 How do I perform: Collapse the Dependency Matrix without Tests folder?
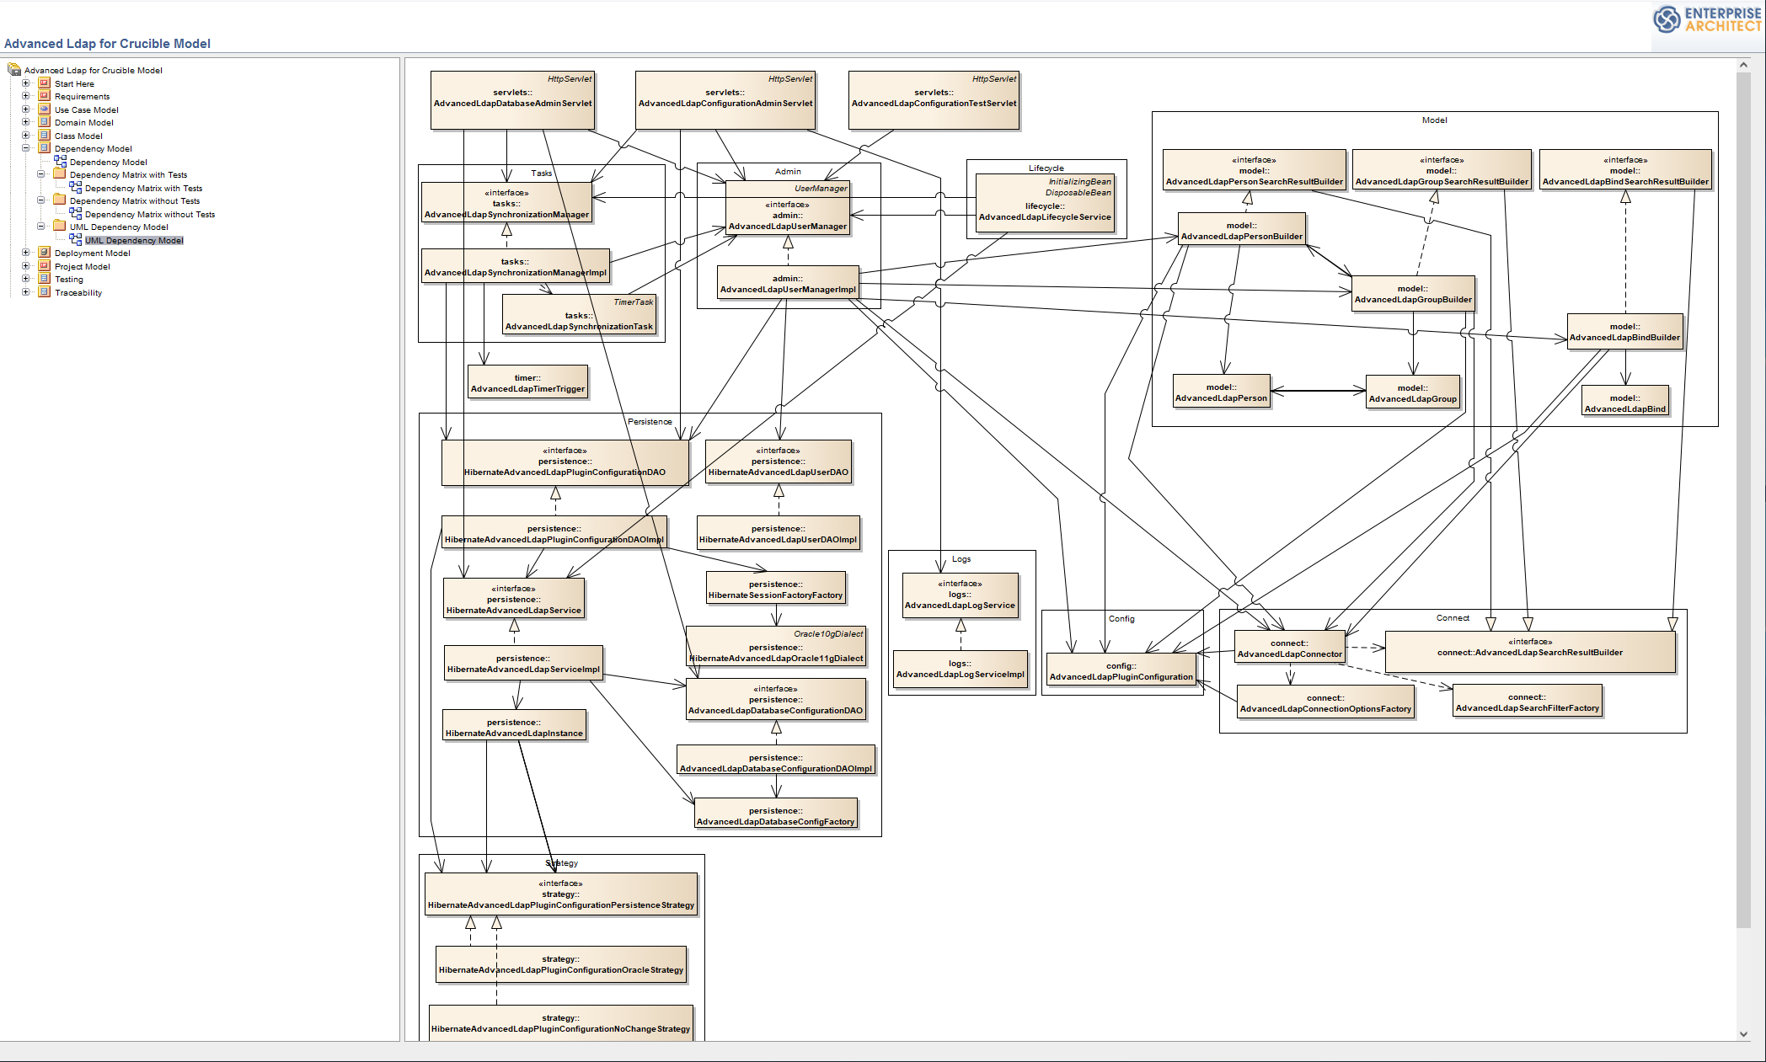[40, 200]
